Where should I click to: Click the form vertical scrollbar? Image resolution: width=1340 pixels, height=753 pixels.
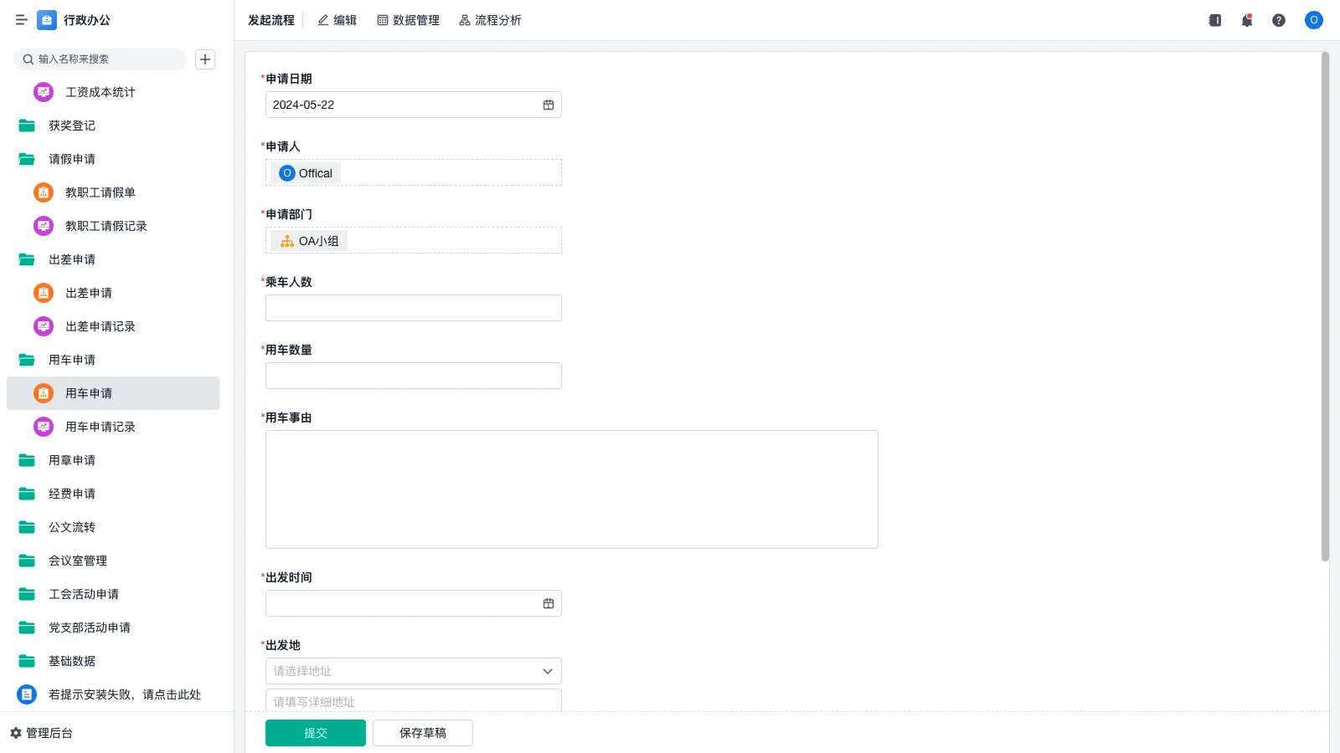point(1325,307)
